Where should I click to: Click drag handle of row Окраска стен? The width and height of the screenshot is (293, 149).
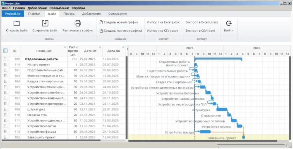point(5,115)
